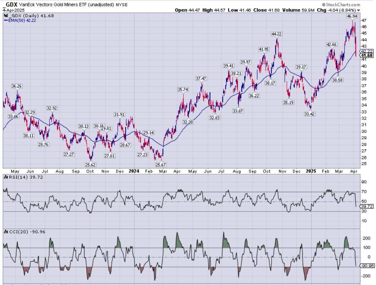
Task: Click the CCI -200 level label
Action: (x=365, y=276)
